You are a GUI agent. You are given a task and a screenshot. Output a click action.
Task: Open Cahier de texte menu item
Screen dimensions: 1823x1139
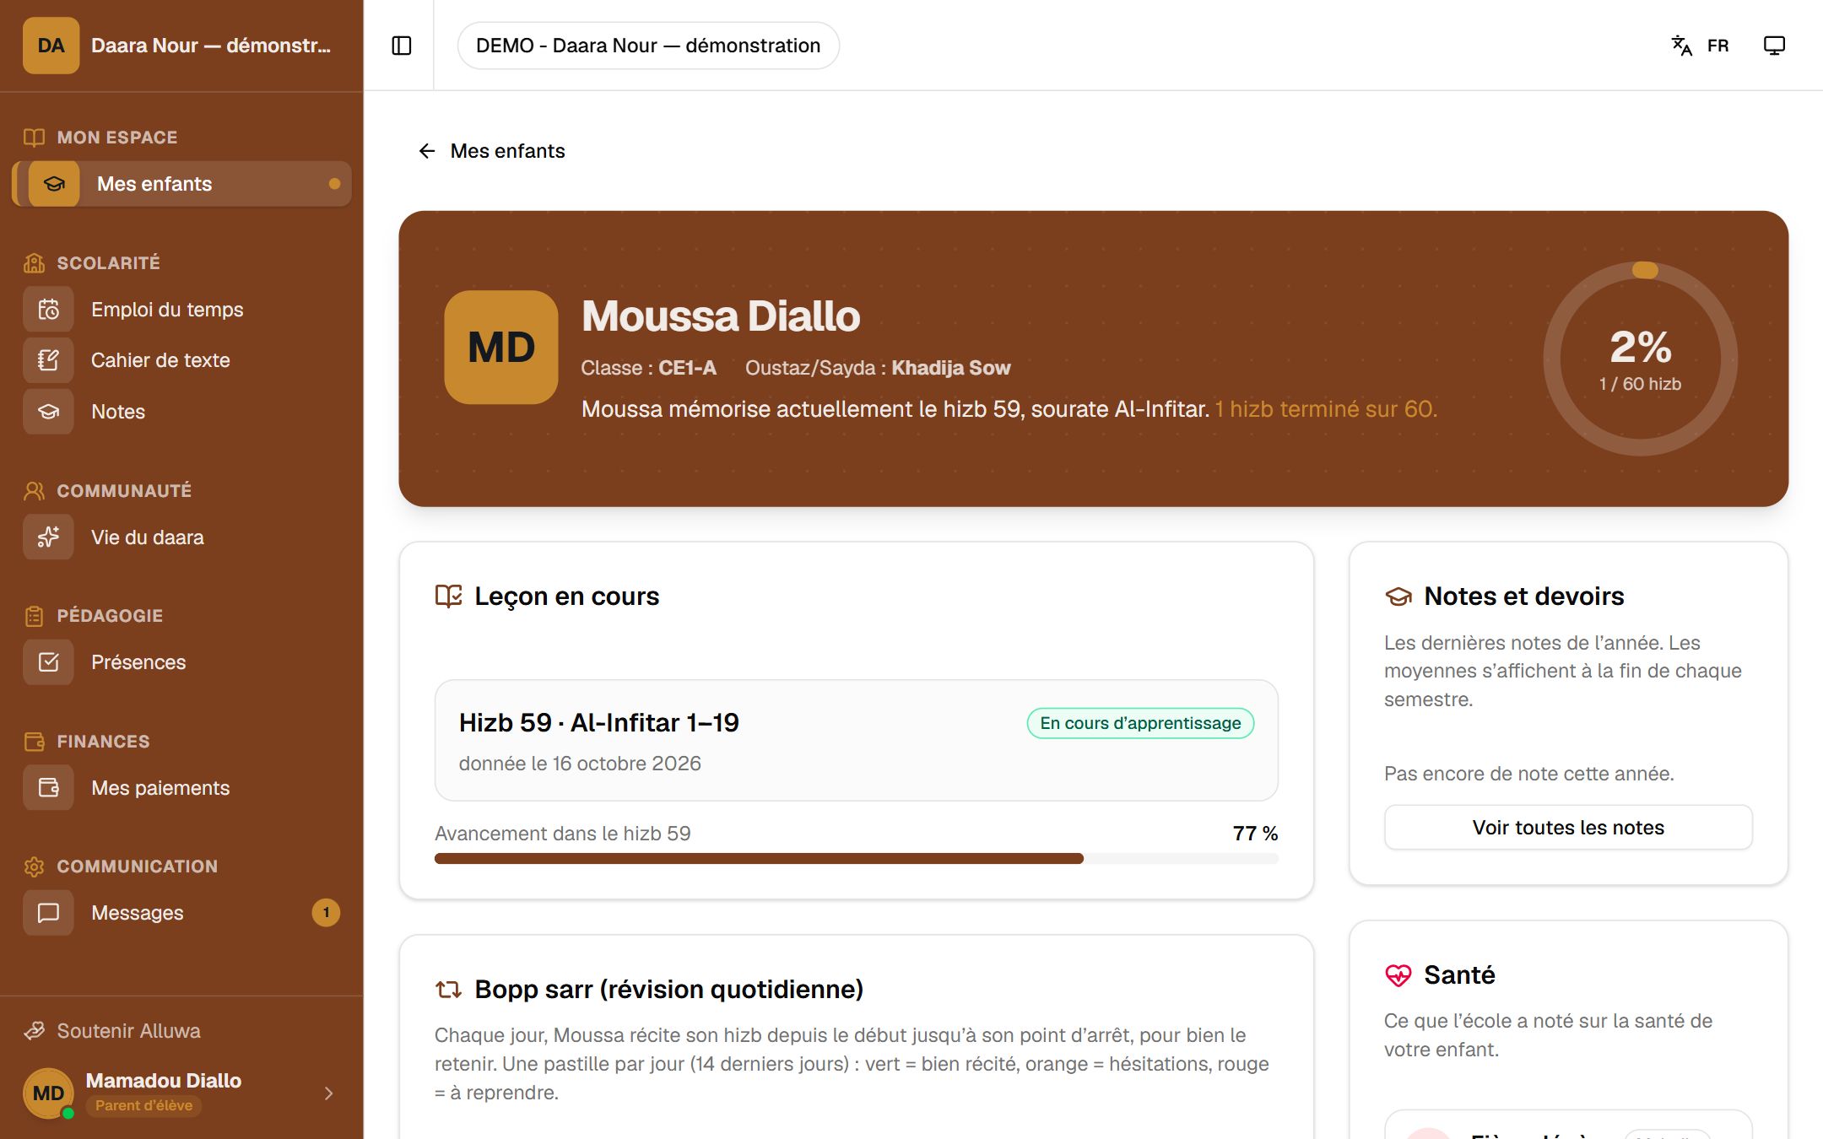(181, 360)
